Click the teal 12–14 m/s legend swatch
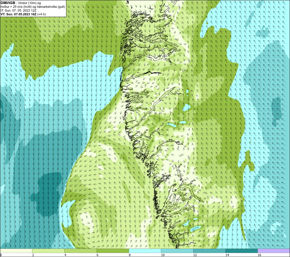This screenshot has height=257, width=290. tap(209, 251)
